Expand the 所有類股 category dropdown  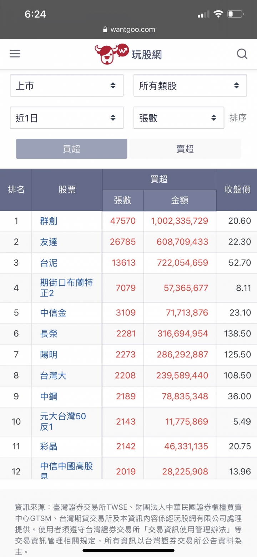point(190,85)
